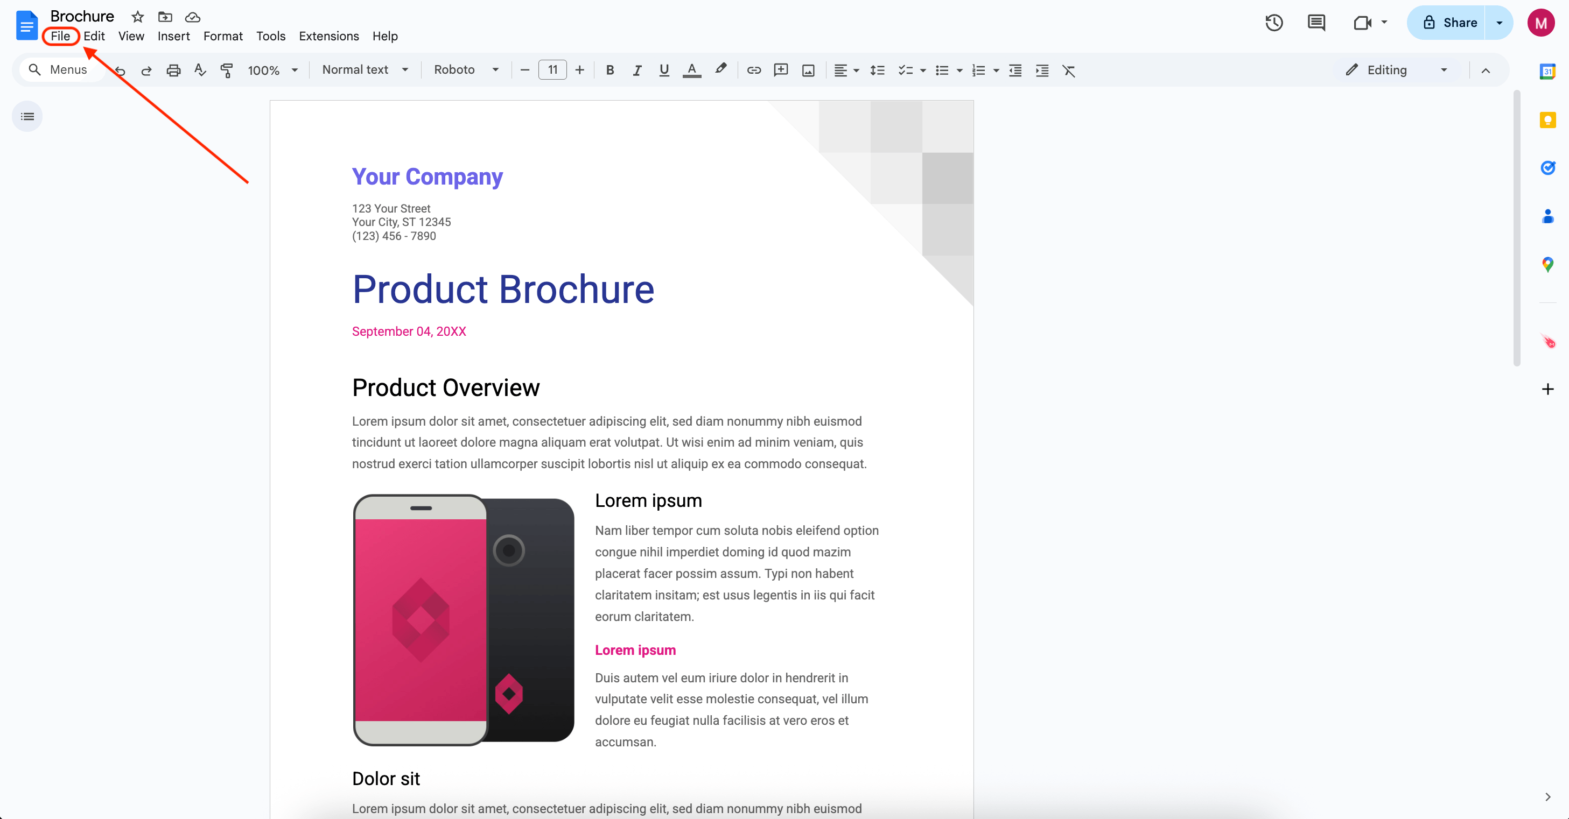Increase font size with plus
Viewport: 1569px width, 819px height.
click(x=579, y=70)
